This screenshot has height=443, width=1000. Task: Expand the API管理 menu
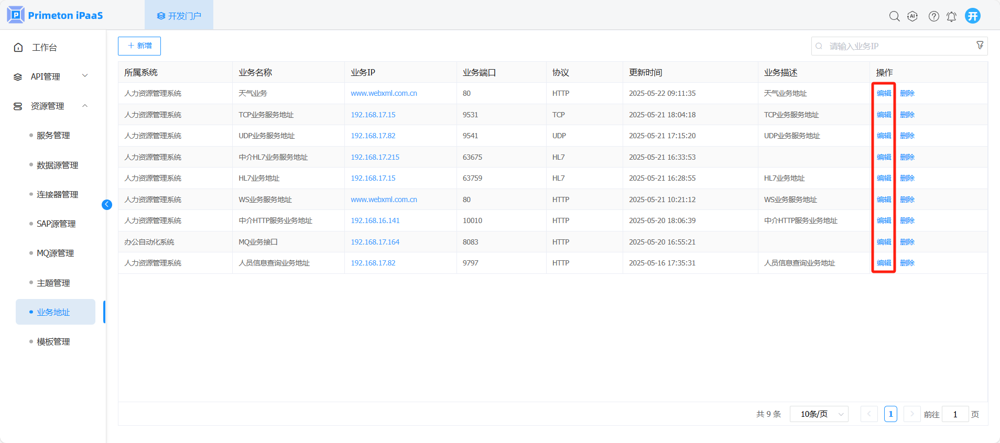tap(51, 76)
